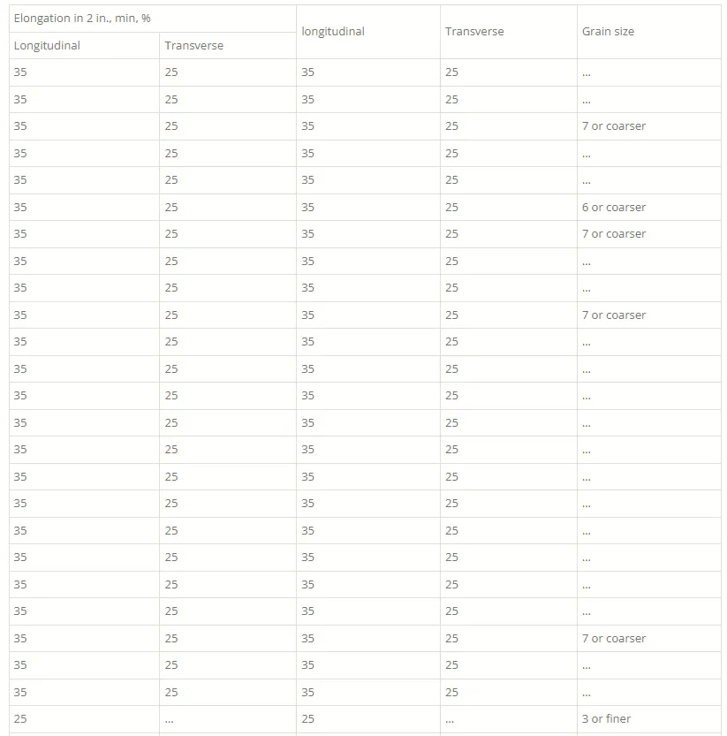Click the 'Longitudinal' sub-header under Elongation

click(47, 46)
